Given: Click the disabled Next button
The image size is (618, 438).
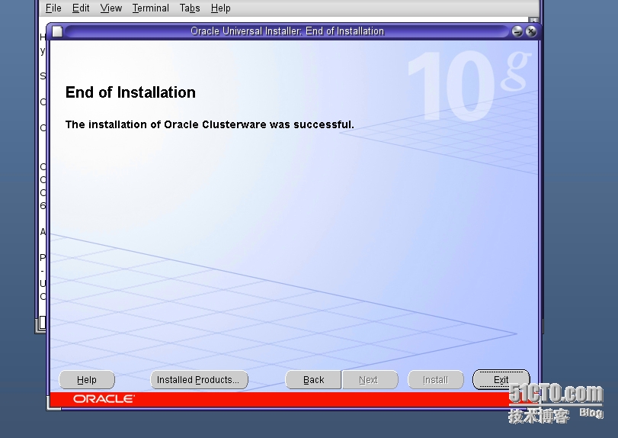Looking at the screenshot, I should (x=370, y=379).
